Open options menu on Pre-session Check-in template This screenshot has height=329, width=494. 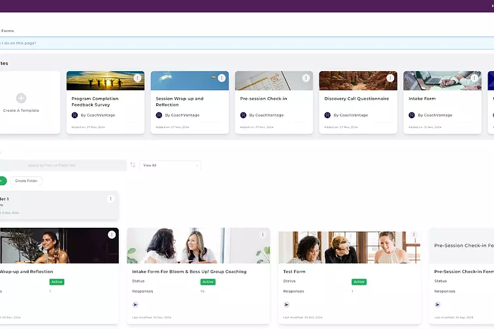[x=306, y=78]
